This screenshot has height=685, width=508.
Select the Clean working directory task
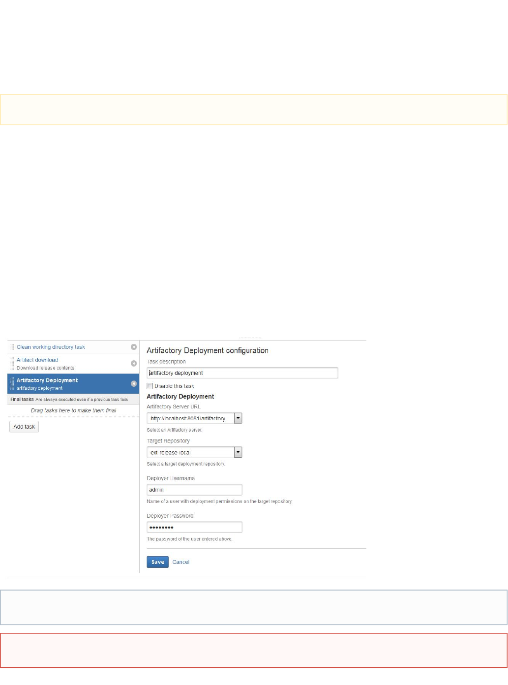(51, 347)
